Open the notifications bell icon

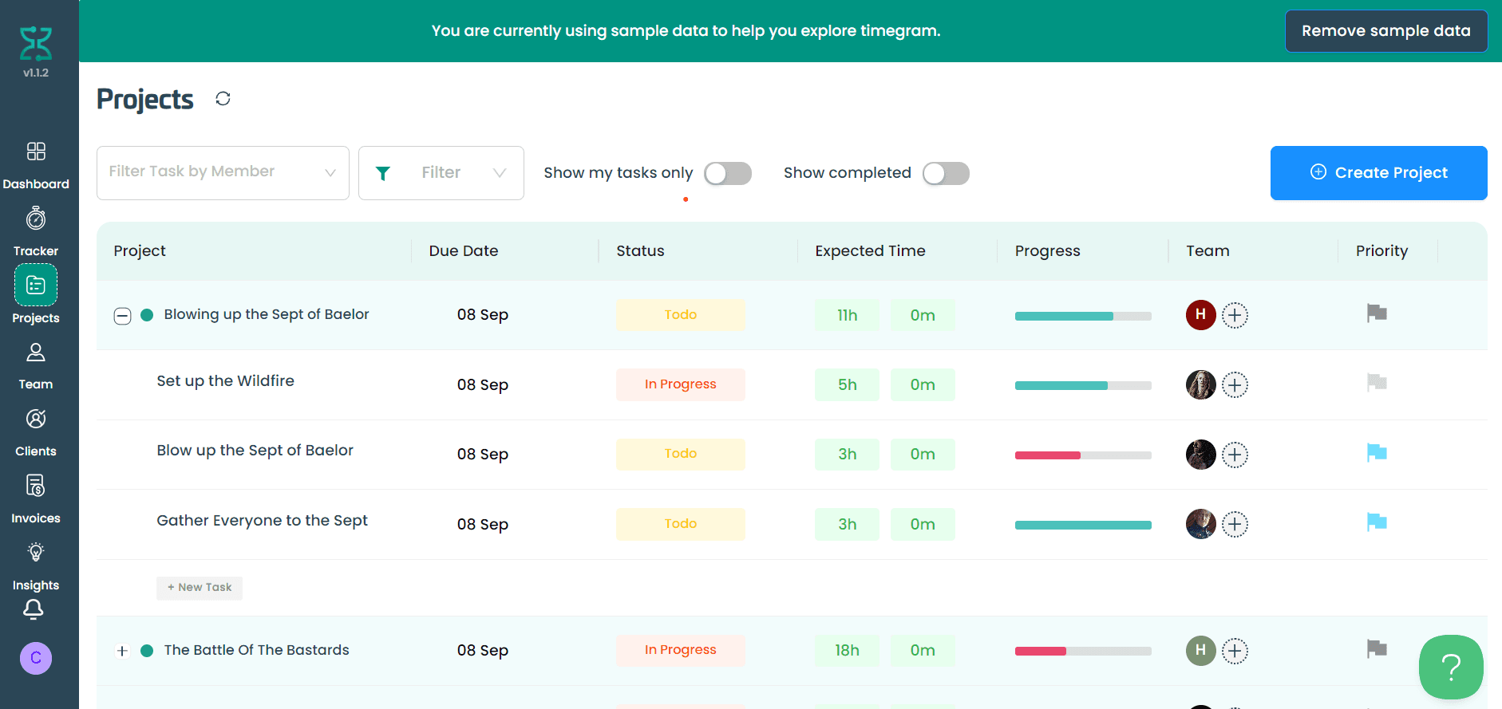pos(34,609)
